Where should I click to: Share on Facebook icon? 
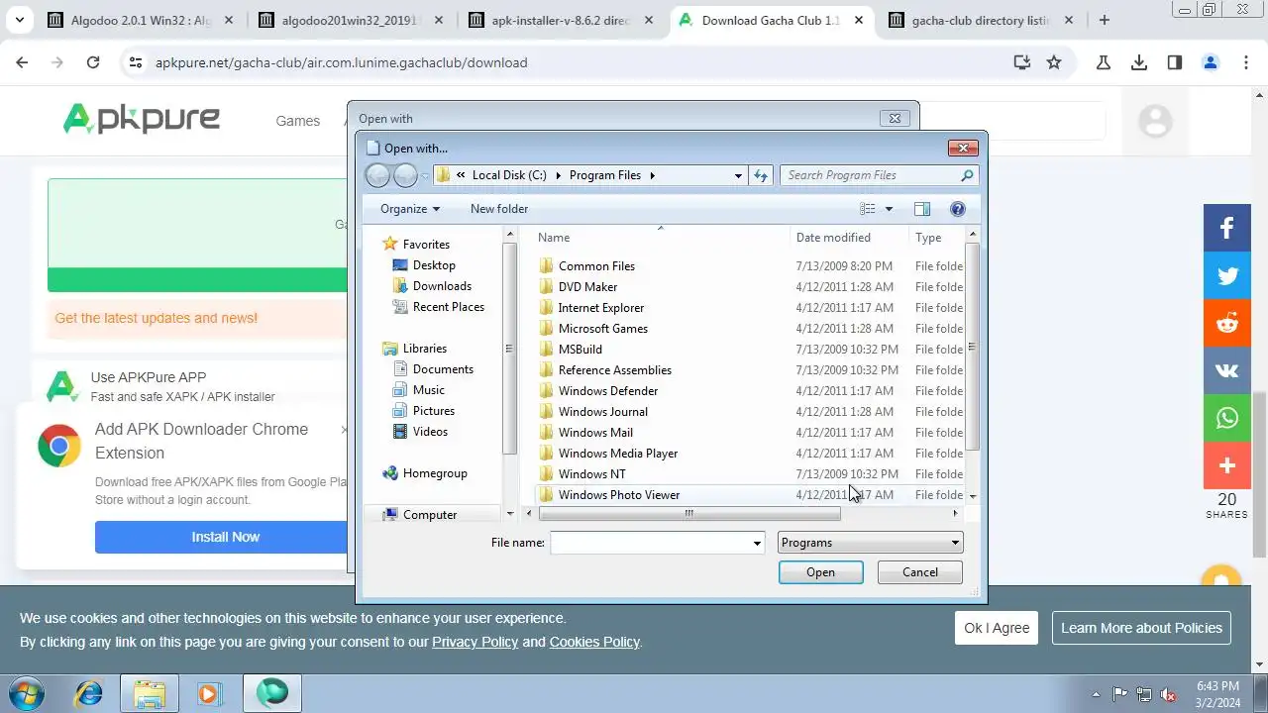[x=1227, y=228]
